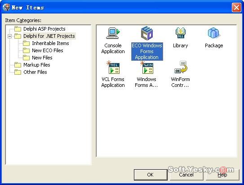This screenshot has height=185, width=244.
Task: Click the 'Package' label text
Action: 214,45
